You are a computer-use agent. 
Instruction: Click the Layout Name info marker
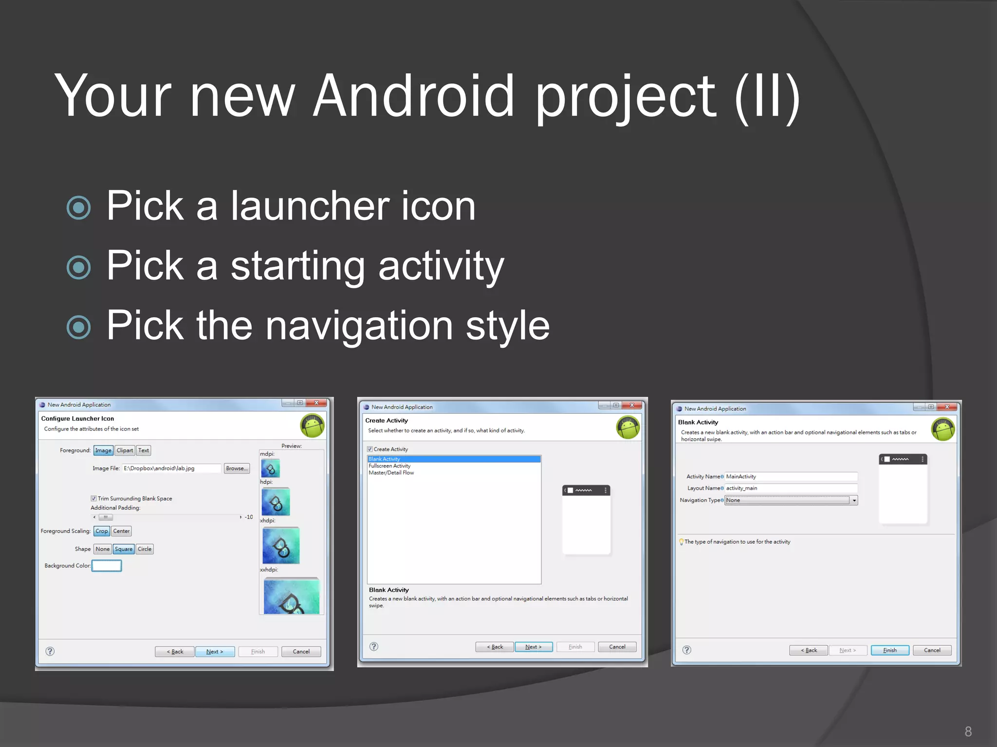click(722, 488)
